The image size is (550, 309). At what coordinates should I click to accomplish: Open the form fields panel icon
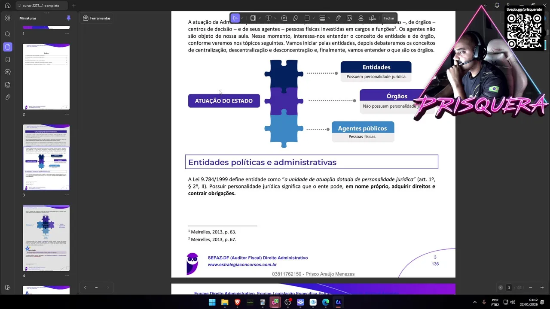point(7,85)
